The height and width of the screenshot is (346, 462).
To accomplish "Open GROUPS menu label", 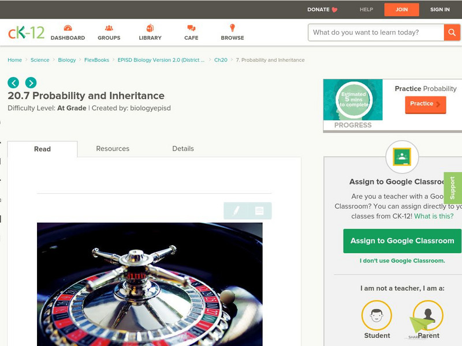I will pos(109,38).
